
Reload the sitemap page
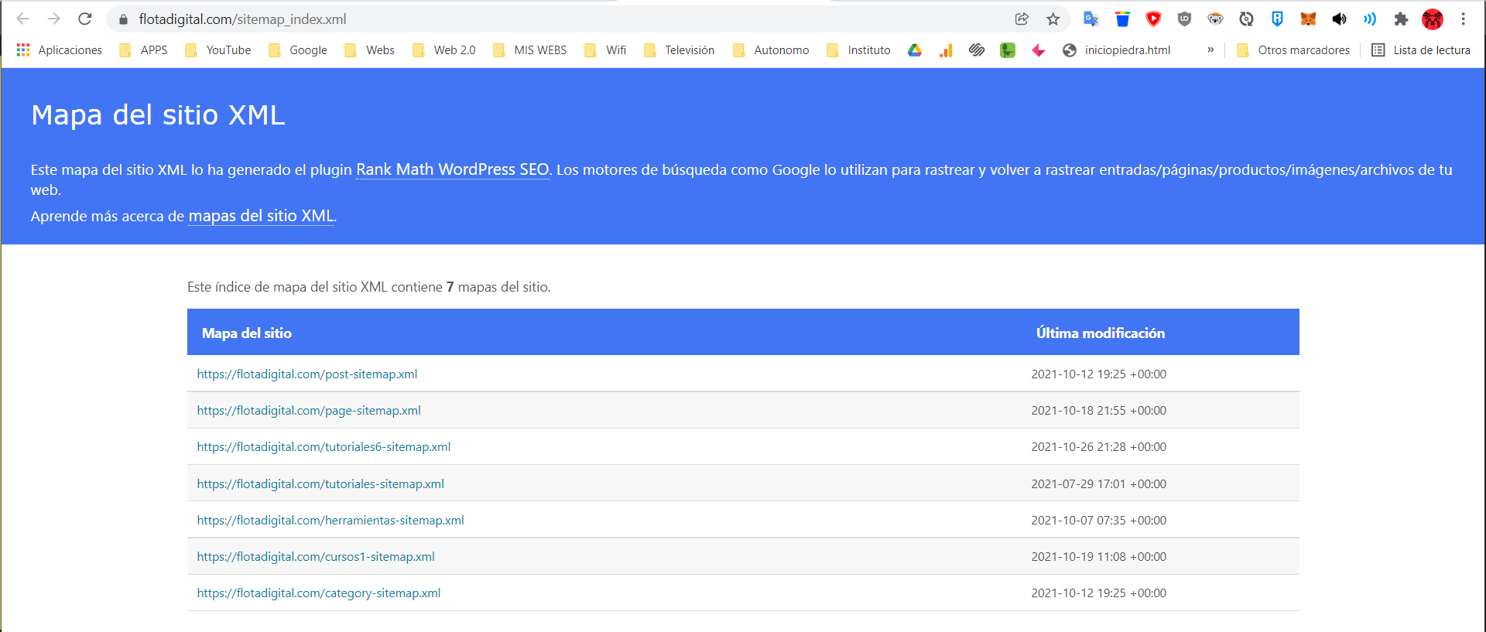pos(85,19)
